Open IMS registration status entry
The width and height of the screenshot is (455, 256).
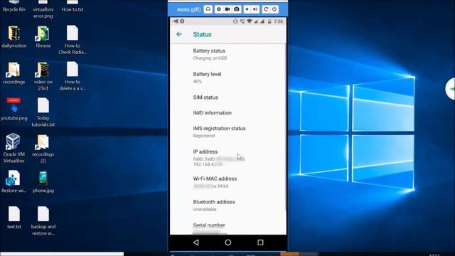click(x=228, y=132)
